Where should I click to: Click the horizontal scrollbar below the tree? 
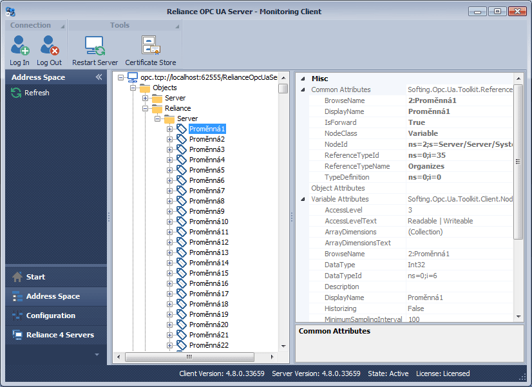[x=189, y=356]
